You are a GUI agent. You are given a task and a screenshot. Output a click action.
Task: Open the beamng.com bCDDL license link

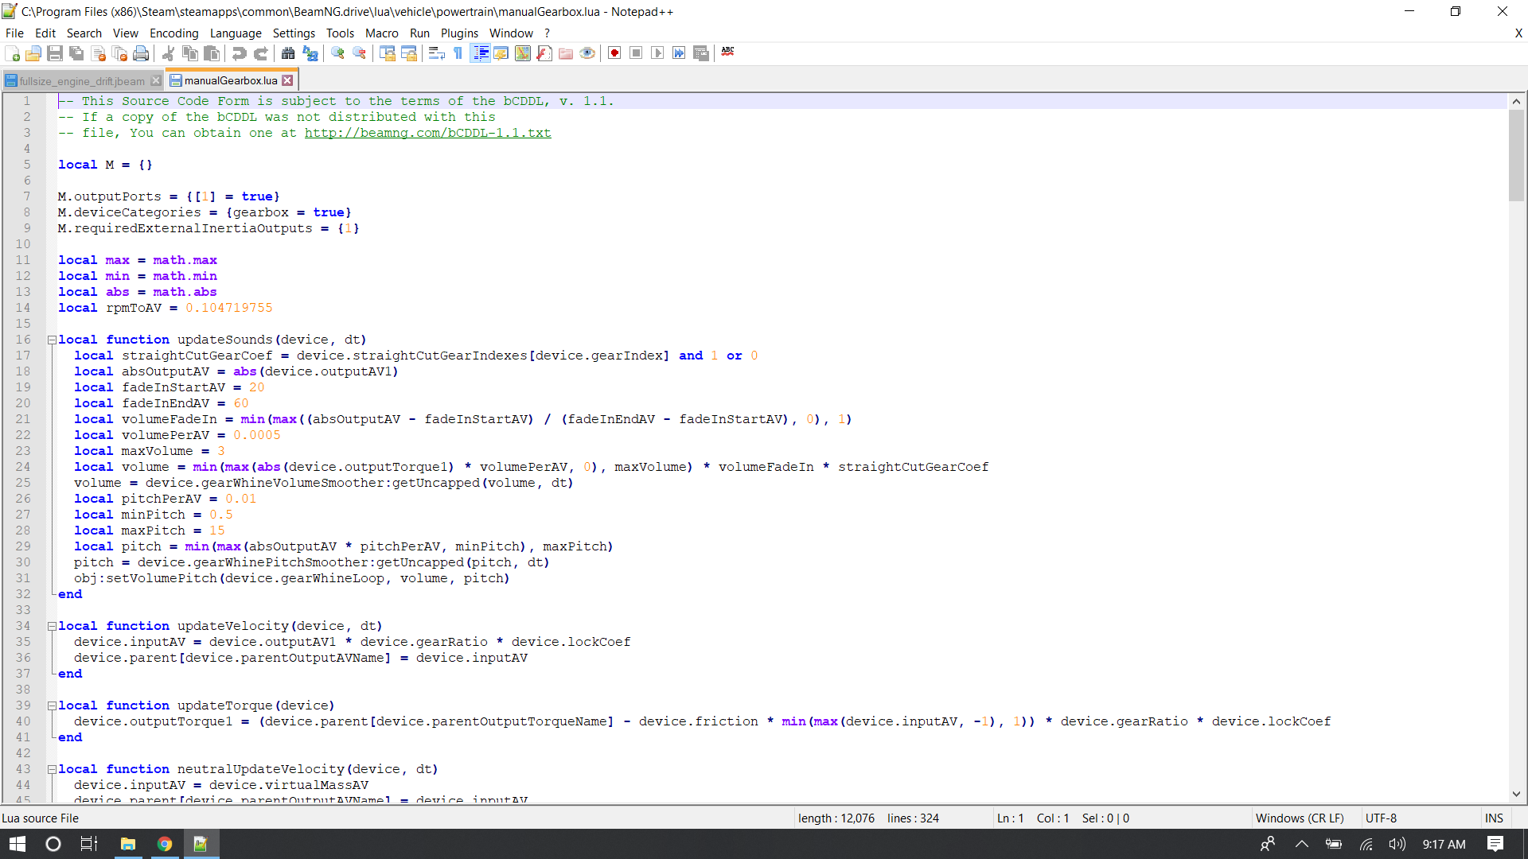pyautogui.click(x=427, y=133)
